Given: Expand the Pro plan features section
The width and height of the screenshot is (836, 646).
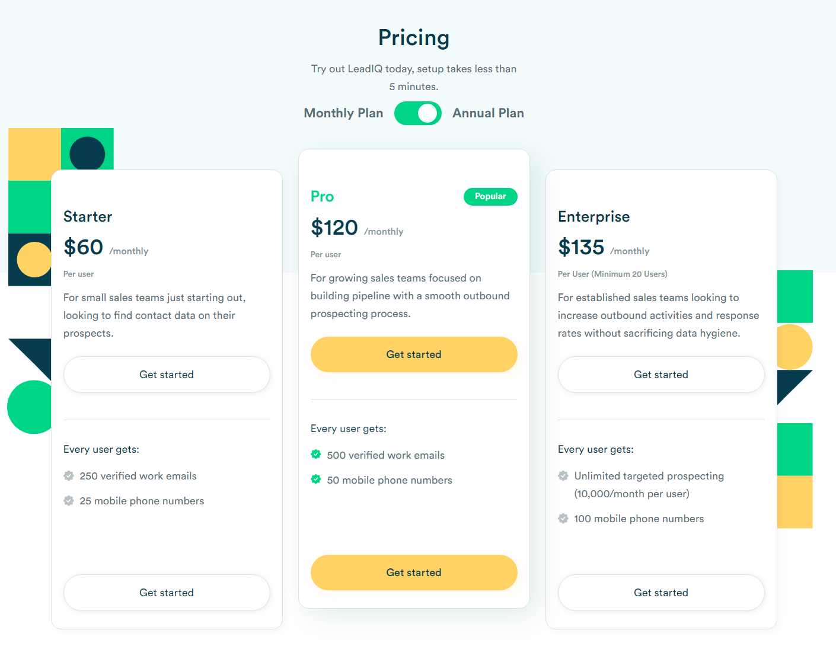Looking at the screenshot, I should 348,428.
